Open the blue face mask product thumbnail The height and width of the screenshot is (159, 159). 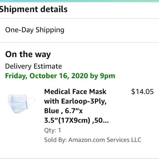pos(22,104)
